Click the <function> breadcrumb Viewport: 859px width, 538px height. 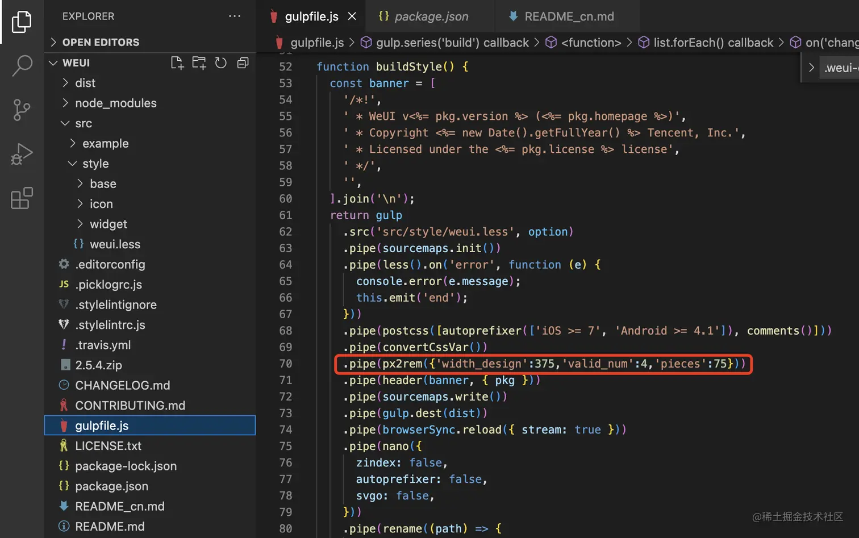pyautogui.click(x=583, y=43)
